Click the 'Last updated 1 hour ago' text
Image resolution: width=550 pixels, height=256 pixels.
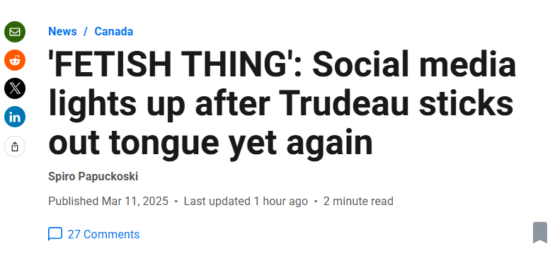coord(246,202)
